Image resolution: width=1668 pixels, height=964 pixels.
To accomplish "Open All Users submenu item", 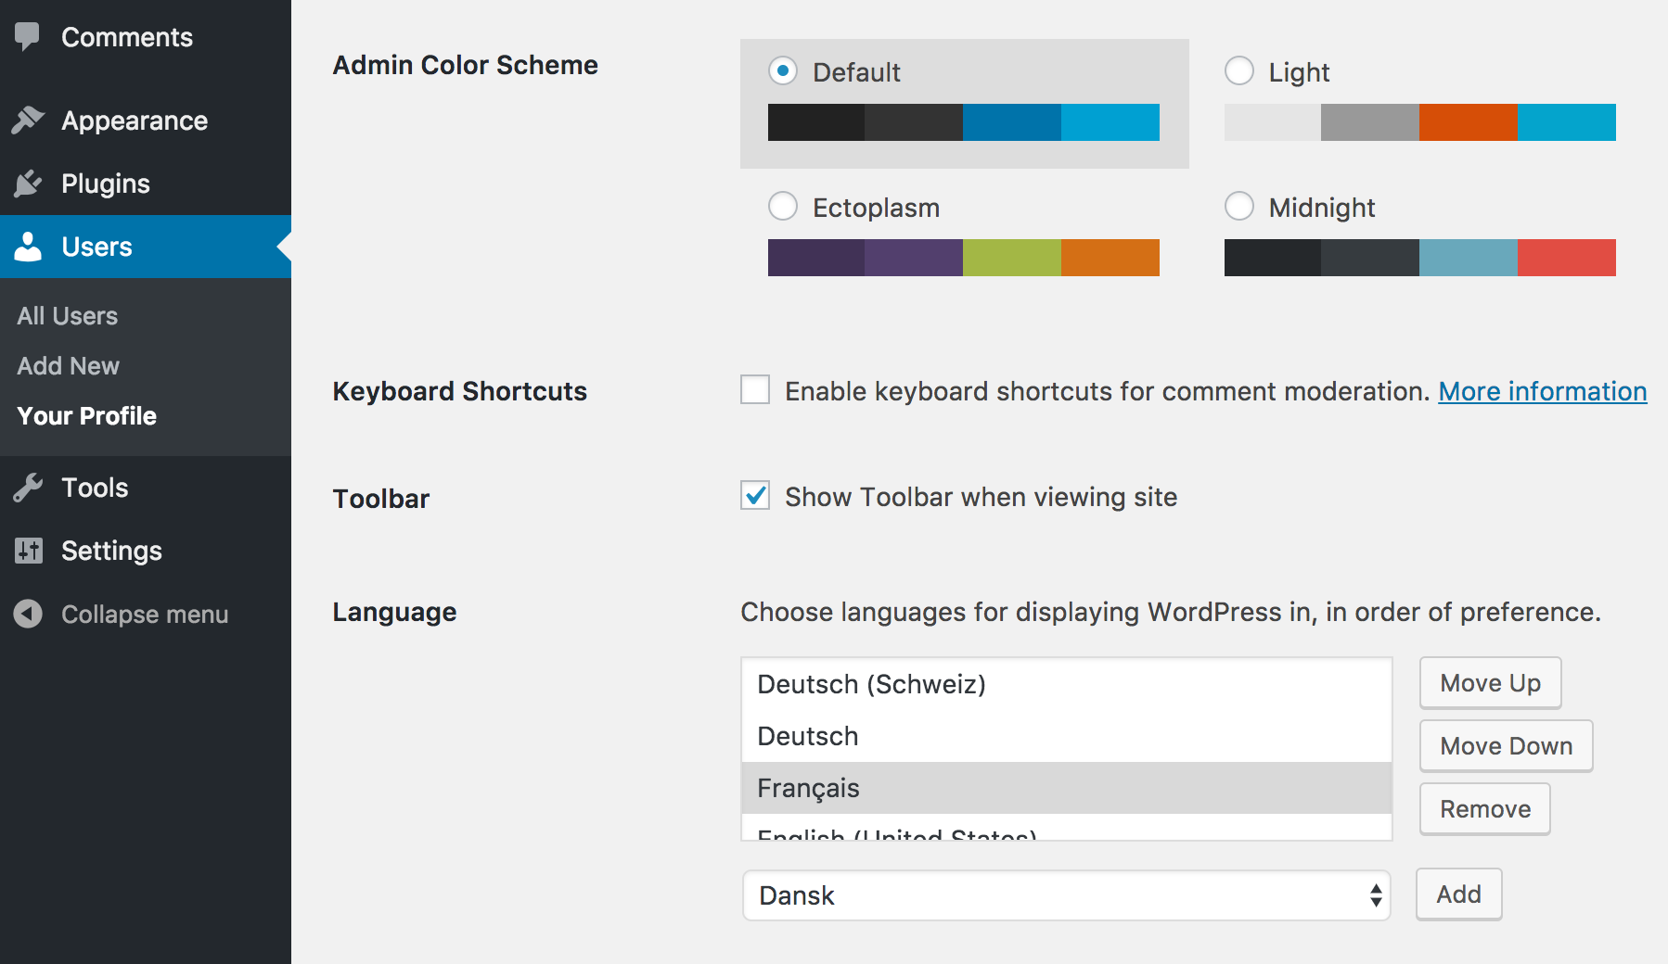I will [68, 316].
